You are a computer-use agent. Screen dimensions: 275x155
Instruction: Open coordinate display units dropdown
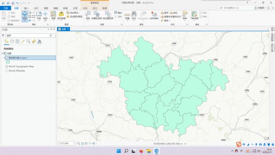[x=185, y=144]
